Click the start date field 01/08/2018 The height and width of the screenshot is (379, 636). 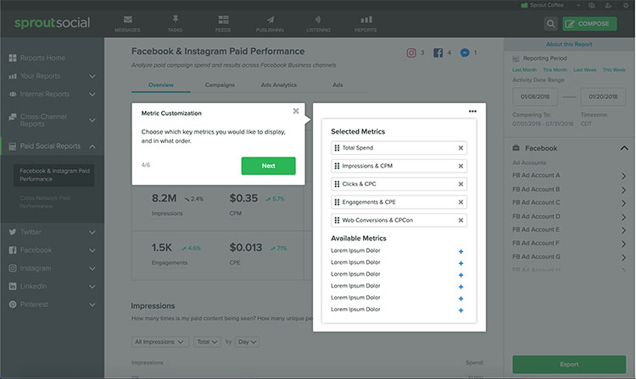click(x=535, y=97)
